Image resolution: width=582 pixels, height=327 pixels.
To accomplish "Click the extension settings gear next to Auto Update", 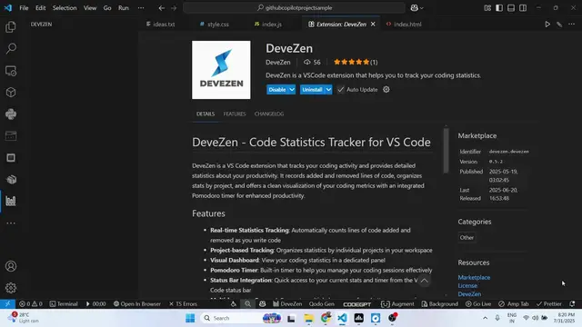I will point(386,89).
